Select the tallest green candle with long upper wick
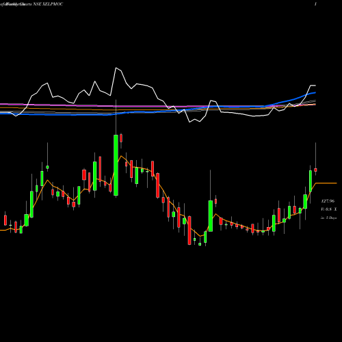 click(x=116, y=165)
